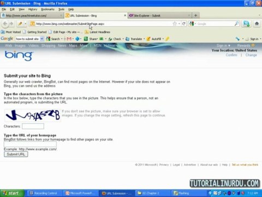Click the Skype toolbar icon
Image resolution: width=262 pixels, height=197 pixels.
click(246, 24)
